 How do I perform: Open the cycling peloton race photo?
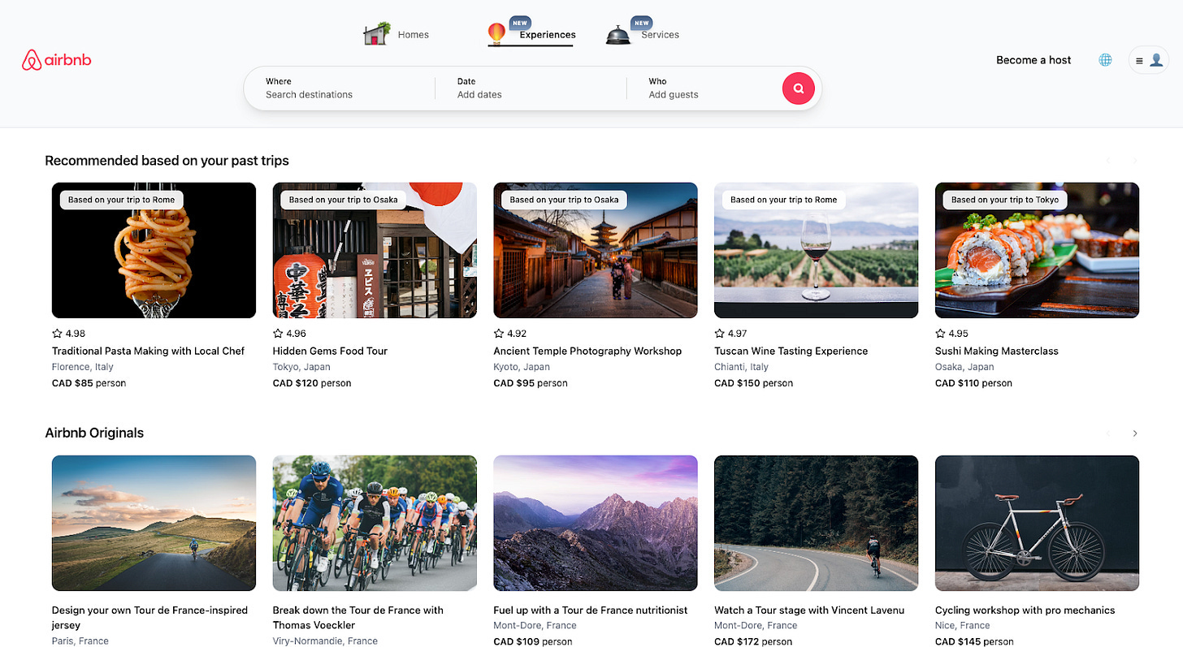(375, 523)
